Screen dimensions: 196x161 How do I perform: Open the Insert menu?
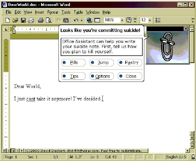(x=39, y=12)
